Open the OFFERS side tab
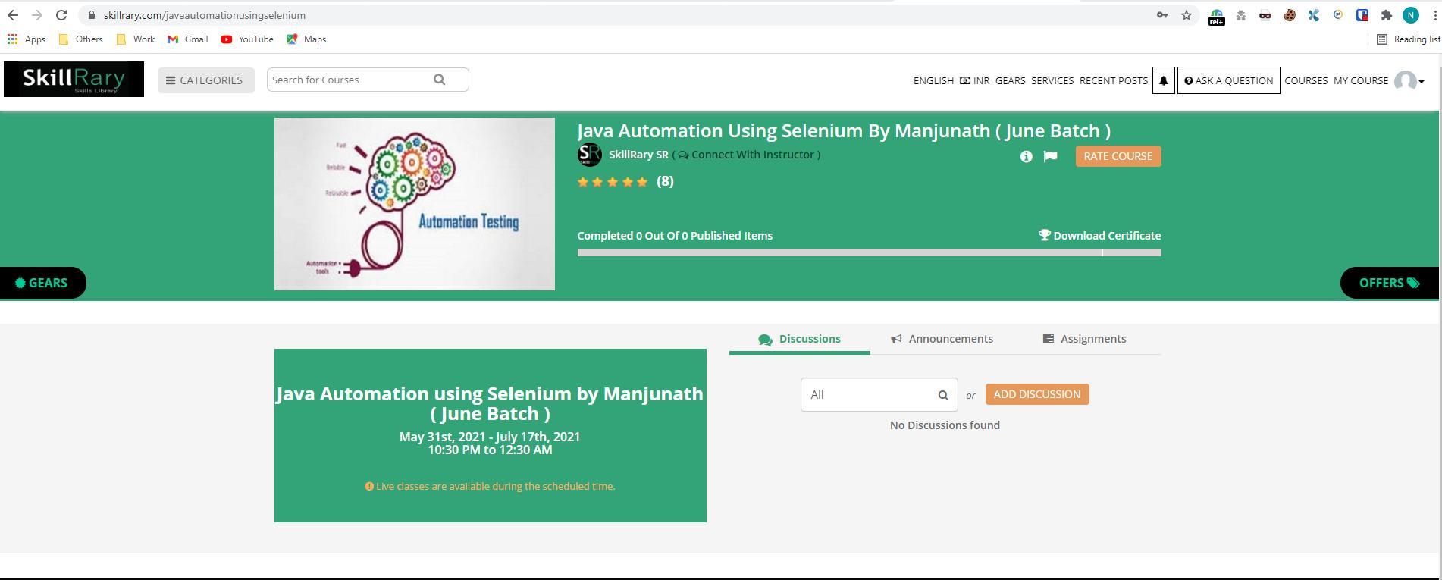 click(1390, 283)
